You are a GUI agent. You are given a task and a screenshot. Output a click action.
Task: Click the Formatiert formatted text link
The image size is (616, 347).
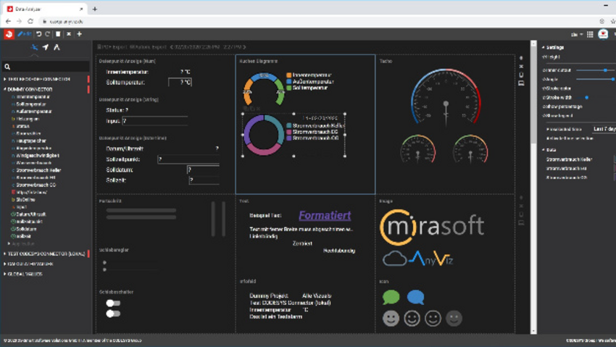pos(325,216)
